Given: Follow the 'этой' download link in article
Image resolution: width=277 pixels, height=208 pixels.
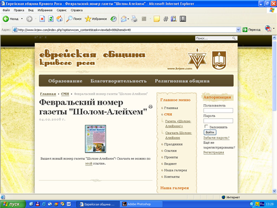Looking at the screenshot, I should point(89,164).
